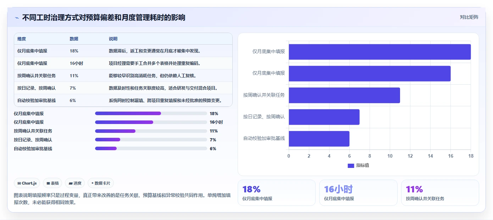The image size is (493, 220).
Task: Open the 11% 按周确认并关联任务 summary card
Action: click(x=440, y=193)
